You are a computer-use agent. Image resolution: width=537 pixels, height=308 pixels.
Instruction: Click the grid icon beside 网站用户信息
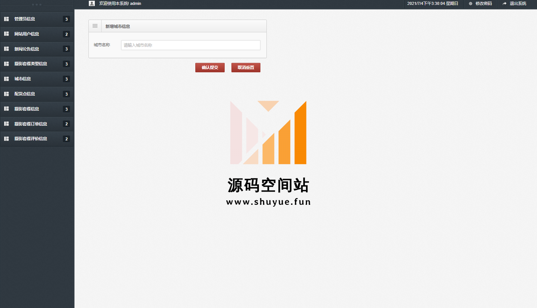(x=6, y=34)
